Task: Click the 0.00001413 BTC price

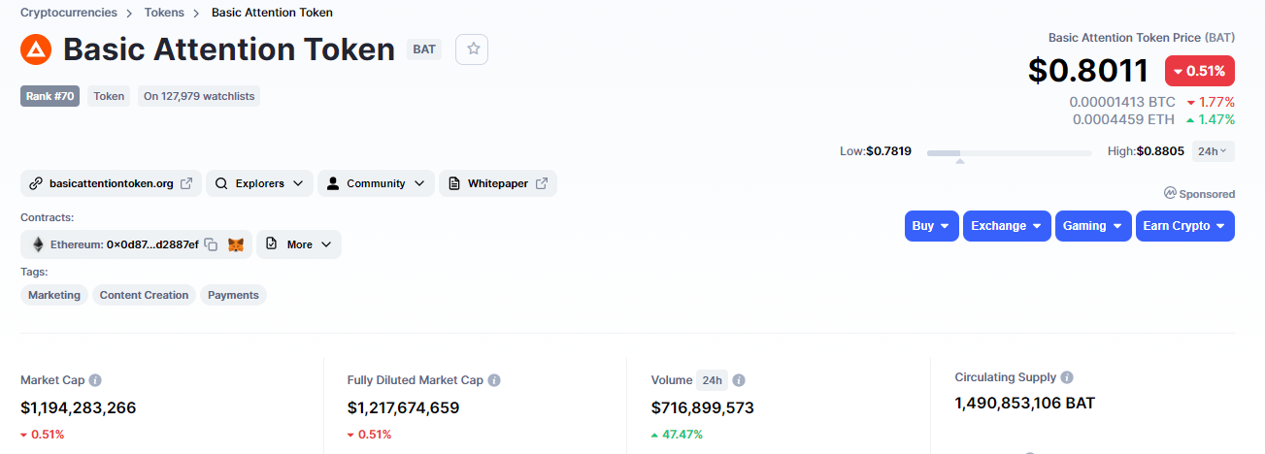Action: tap(1122, 102)
